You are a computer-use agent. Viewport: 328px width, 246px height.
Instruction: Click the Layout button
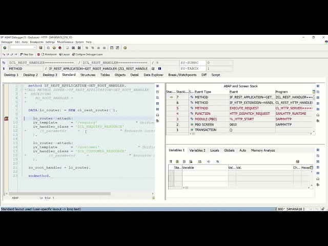64,54
